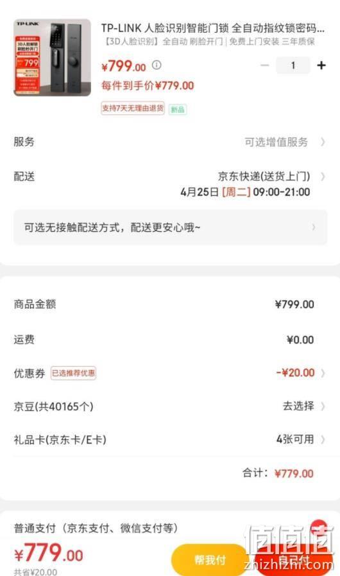Viewport: 340px width, 576px height.
Task: Open the TP-LINK product title link
Action: tap(213, 28)
